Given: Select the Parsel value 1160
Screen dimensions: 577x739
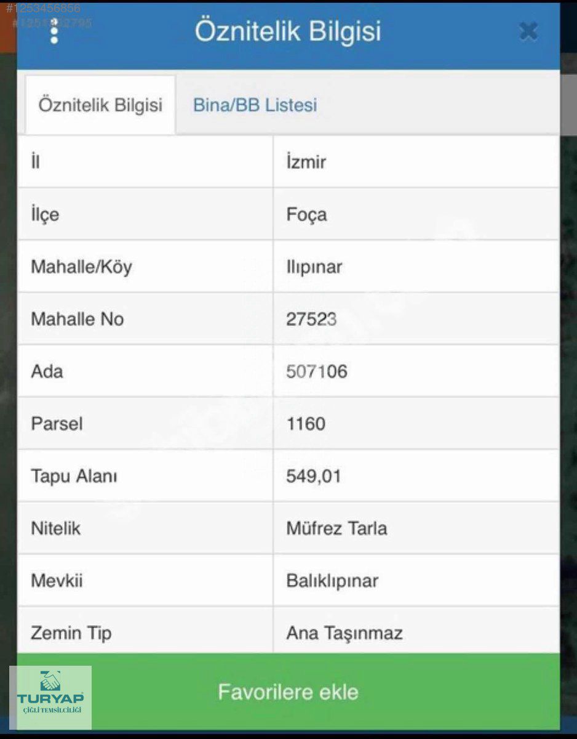Looking at the screenshot, I should pos(306,424).
